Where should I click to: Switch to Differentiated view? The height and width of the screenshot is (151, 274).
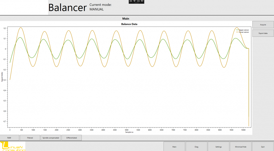click(71, 138)
